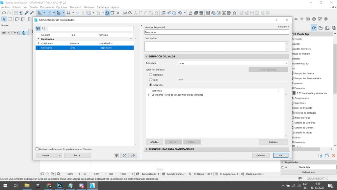Open the Documento menu
Image resolution: width=337 pixels, height=190 pixels.
(47, 7)
